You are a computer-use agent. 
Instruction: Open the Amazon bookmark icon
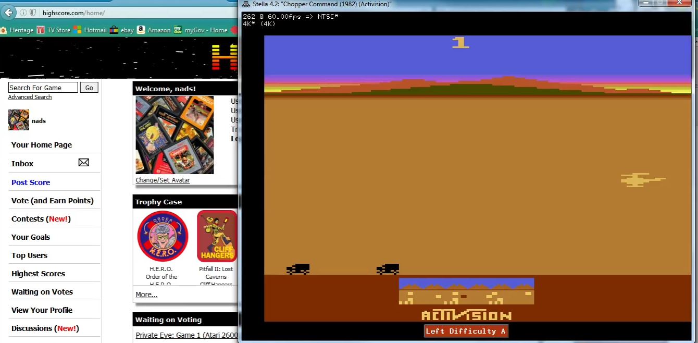tap(141, 30)
